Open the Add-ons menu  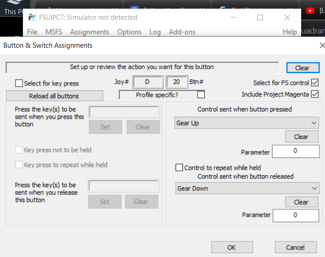(182, 32)
